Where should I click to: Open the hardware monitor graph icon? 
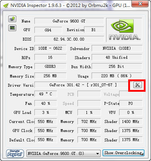12,28
